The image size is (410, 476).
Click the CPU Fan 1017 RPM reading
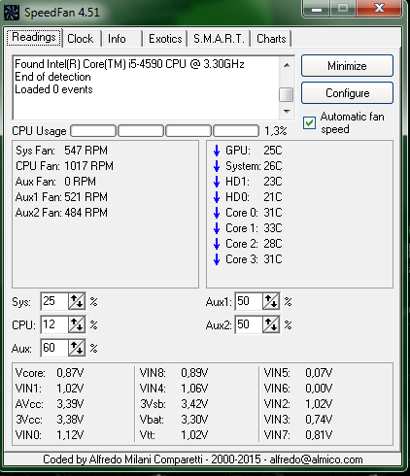click(64, 166)
